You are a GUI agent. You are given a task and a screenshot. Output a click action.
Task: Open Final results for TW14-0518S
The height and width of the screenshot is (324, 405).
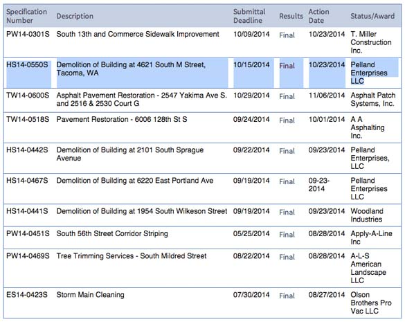pyautogui.click(x=287, y=120)
